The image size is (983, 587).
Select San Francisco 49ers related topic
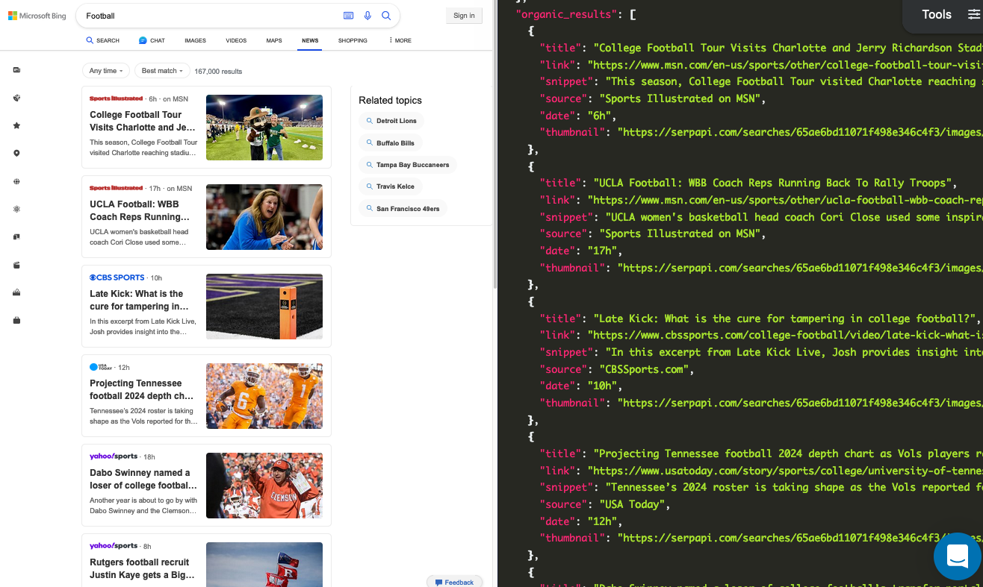point(403,209)
